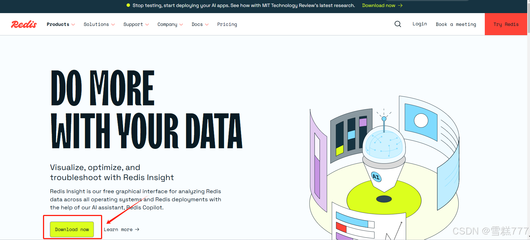Image resolution: width=530 pixels, height=240 pixels.
Task: Click the arrow beside banner Download now
Action: [400, 6]
